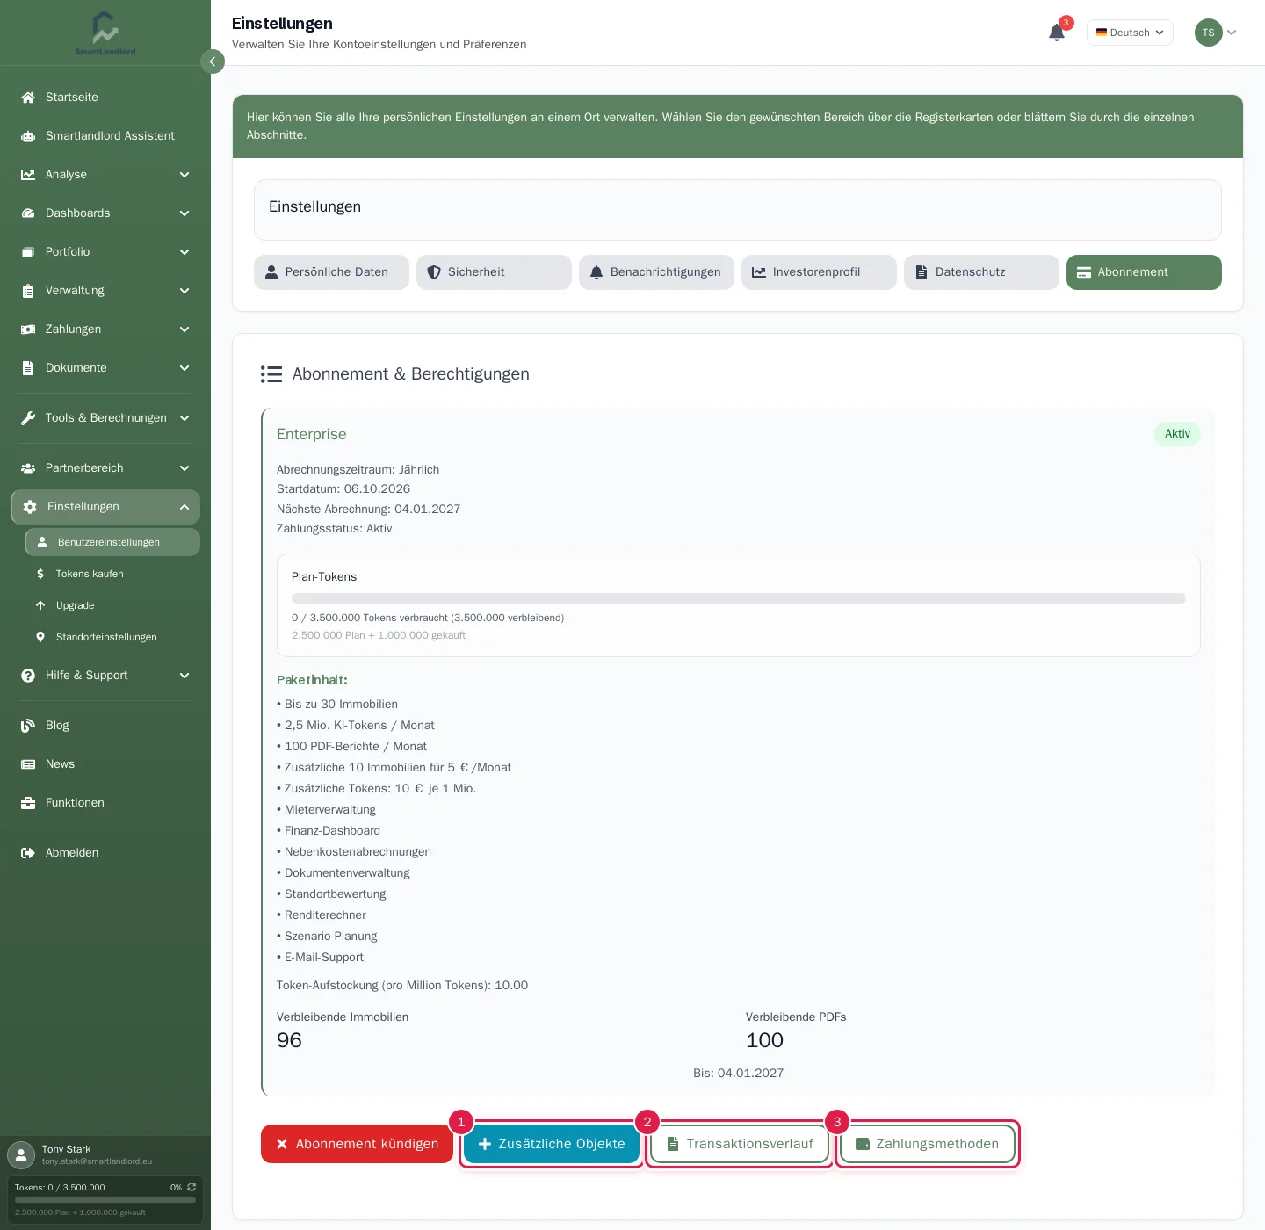This screenshot has height=1230, width=1265.
Task: Click the Partnerbereich people icon
Action: [x=28, y=468]
